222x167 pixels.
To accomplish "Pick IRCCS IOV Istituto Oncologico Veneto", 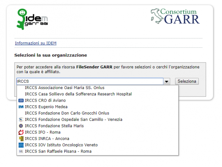I will (98, 145).
